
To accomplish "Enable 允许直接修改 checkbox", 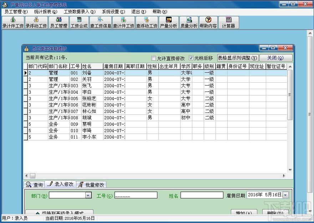I will click(153, 58).
